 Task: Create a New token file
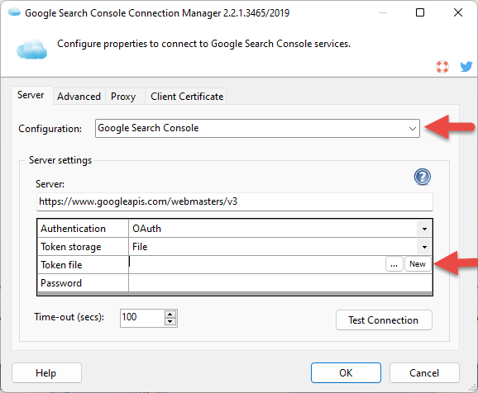coord(418,264)
